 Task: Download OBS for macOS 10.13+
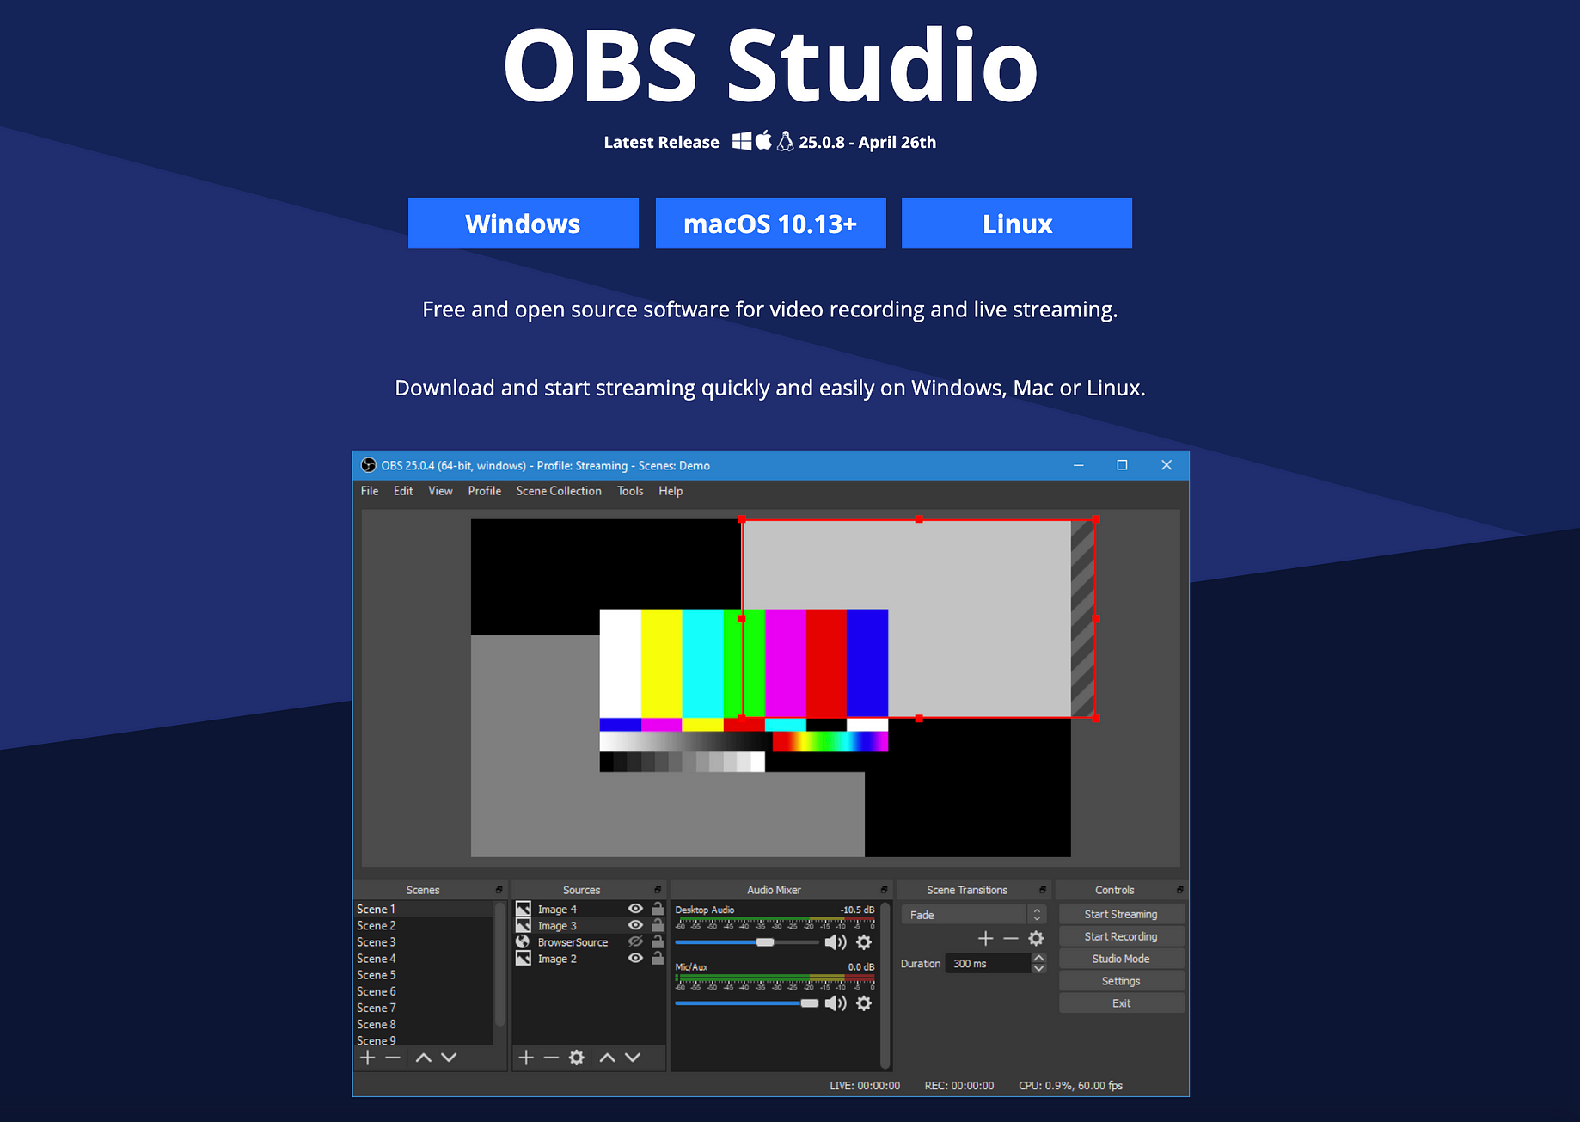coord(771,224)
